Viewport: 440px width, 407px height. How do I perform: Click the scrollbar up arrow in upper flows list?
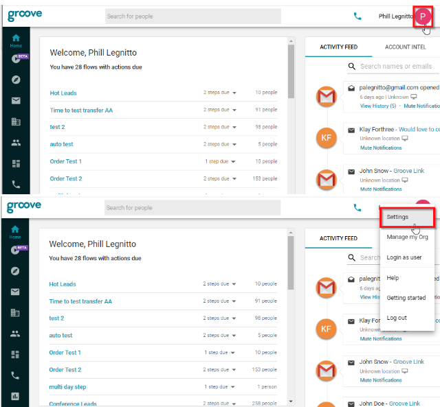(x=291, y=41)
